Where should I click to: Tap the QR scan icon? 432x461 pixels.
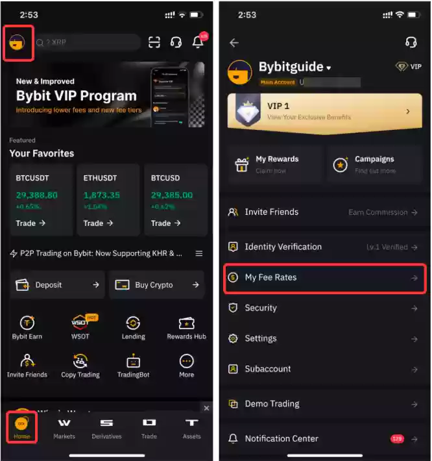[154, 42]
